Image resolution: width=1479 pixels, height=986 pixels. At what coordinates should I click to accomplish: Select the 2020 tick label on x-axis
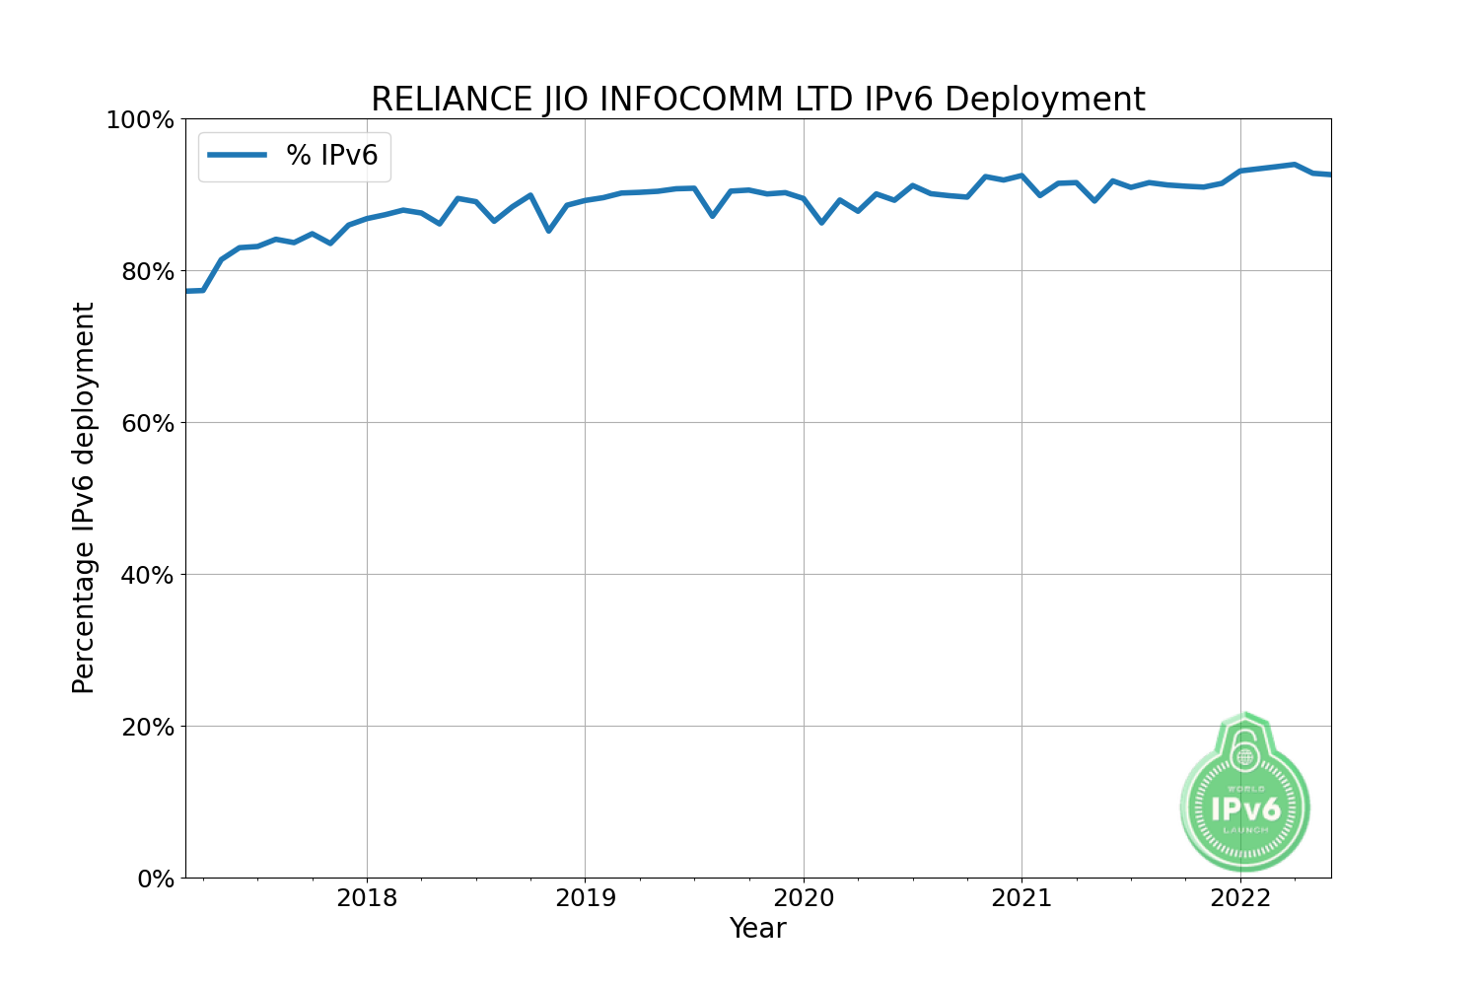(804, 898)
